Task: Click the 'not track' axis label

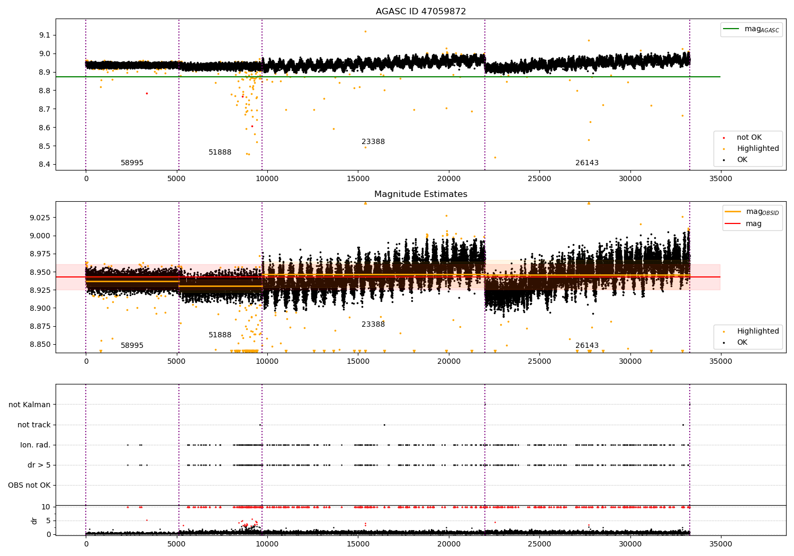Action: [x=34, y=425]
